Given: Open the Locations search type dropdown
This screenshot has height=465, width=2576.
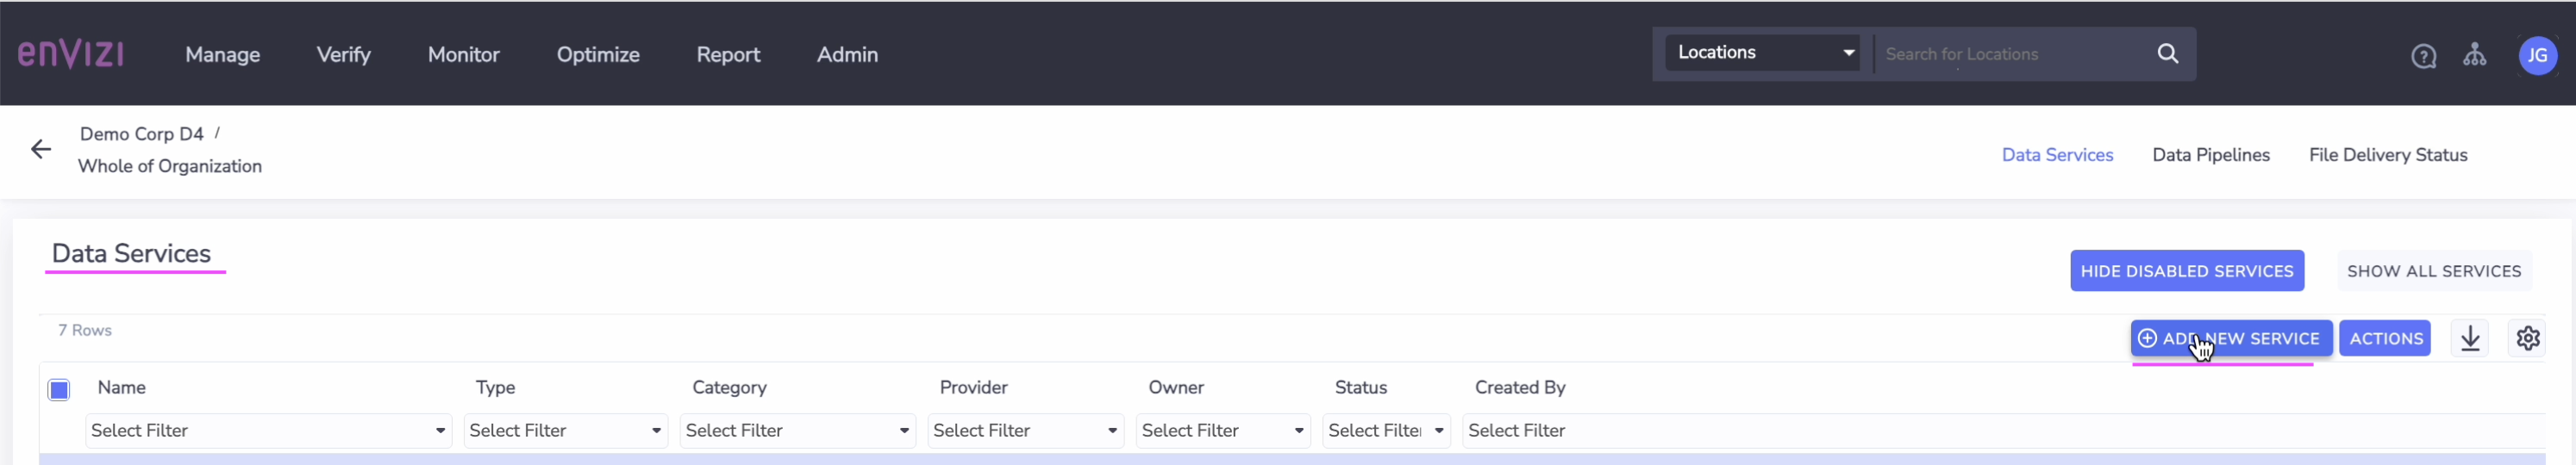Looking at the screenshot, I should 1762,53.
